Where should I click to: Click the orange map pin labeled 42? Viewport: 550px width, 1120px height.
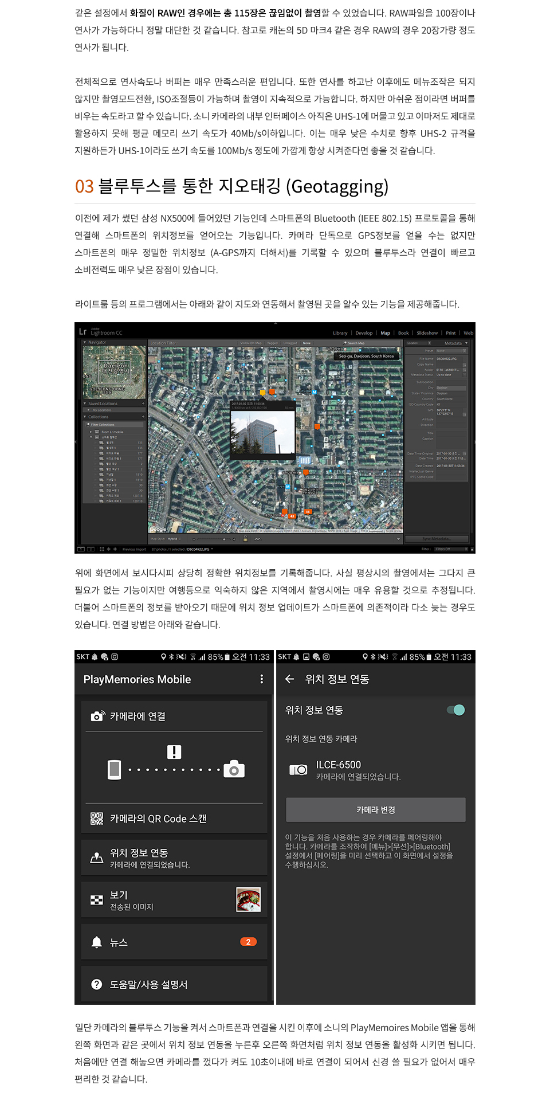coord(292,516)
